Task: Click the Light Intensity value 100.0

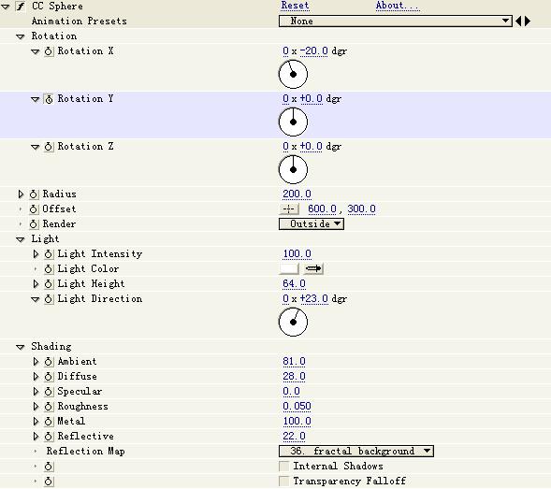Action: pyautogui.click(x=297, y=253)
